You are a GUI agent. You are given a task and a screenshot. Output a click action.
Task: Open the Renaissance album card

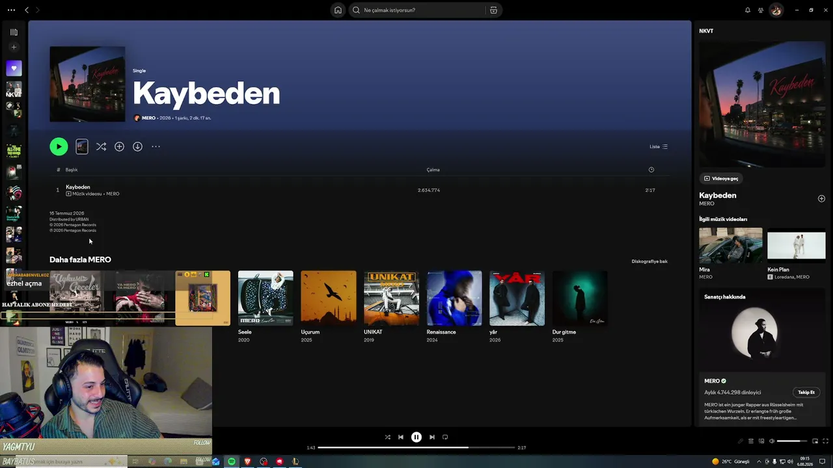tap(454, 305)
